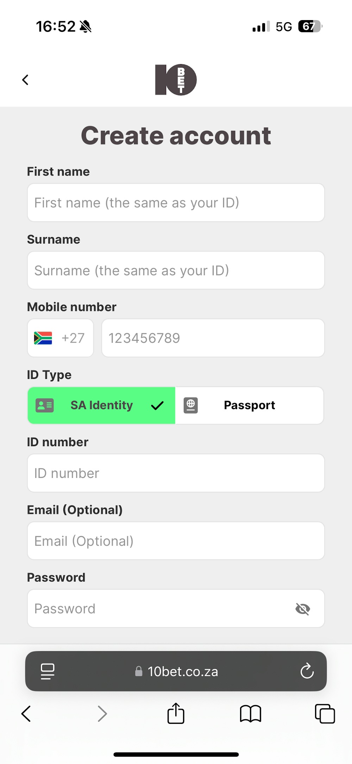Open the +27 country code selector
The width and height of the screenshot is (352, 764).
click(60, 338)
